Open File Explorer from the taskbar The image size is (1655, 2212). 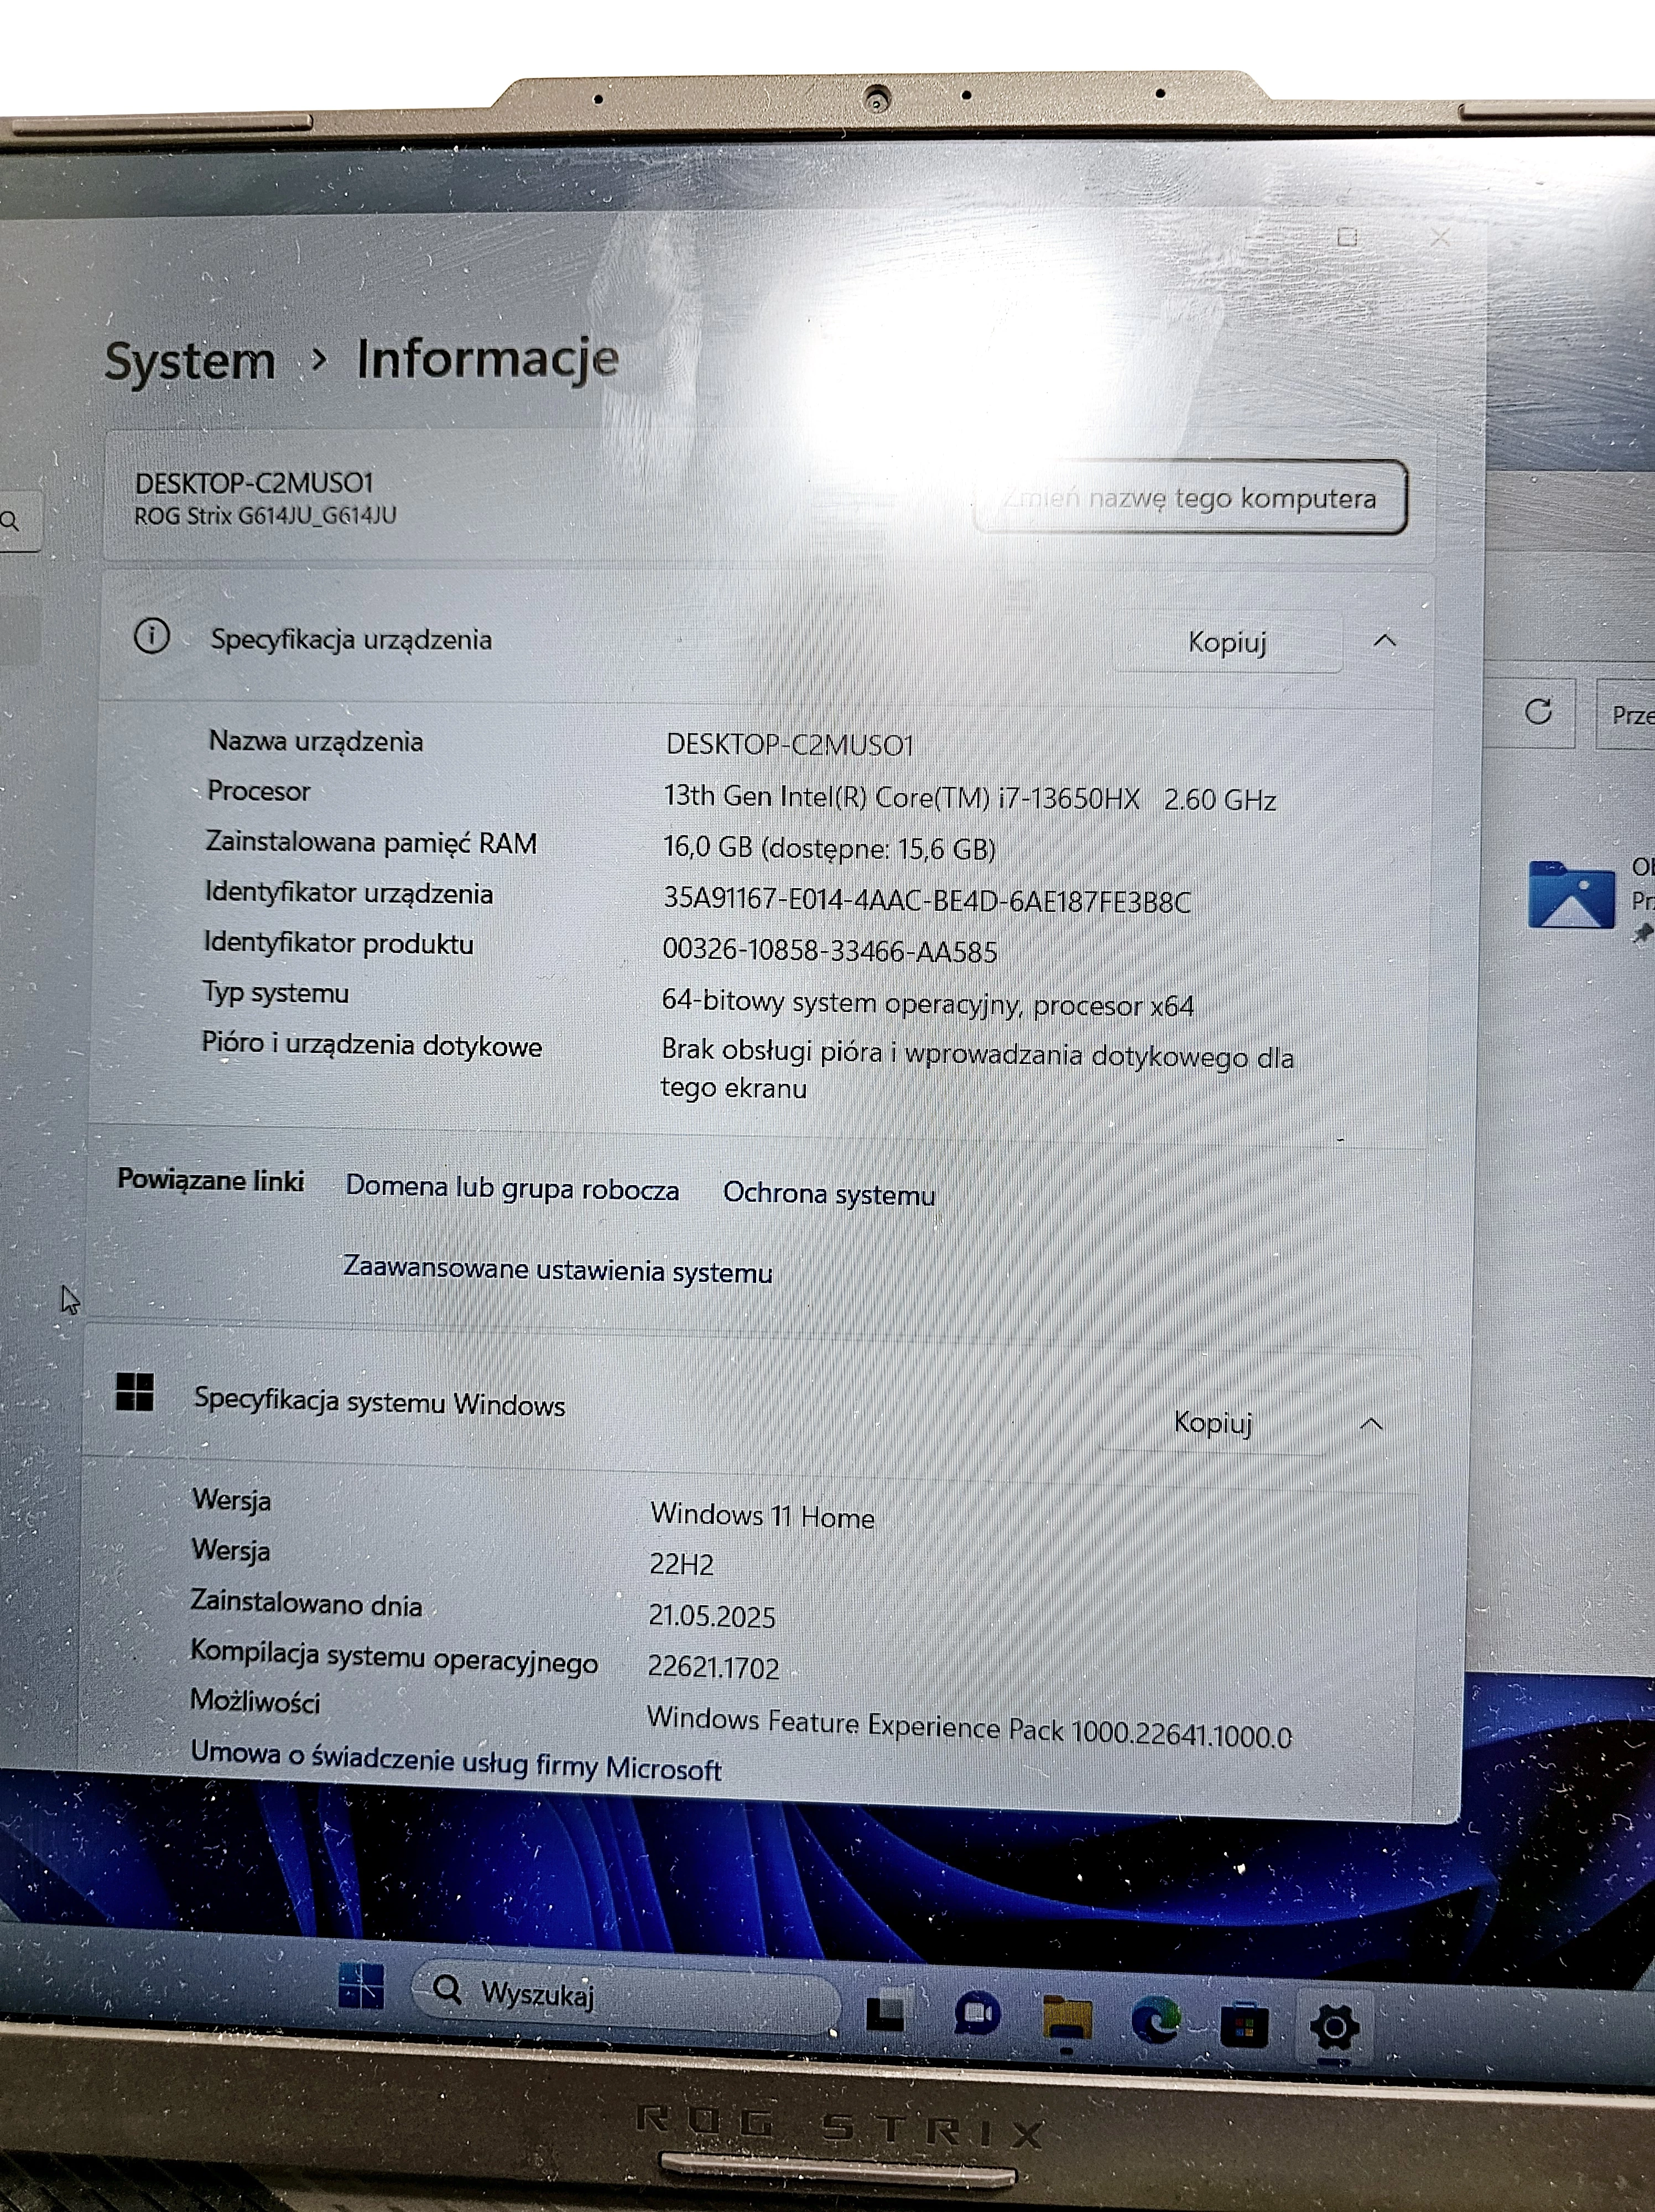1066,2018
